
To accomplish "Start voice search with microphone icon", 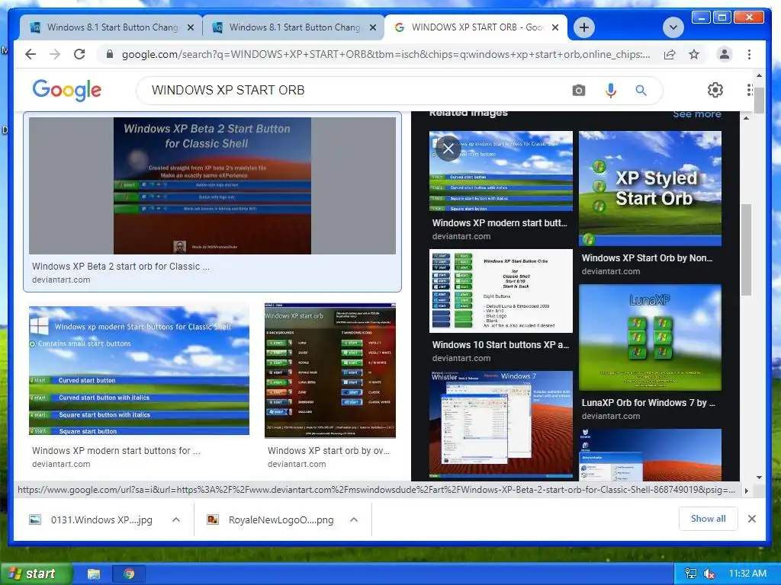I will pos(611,90).
